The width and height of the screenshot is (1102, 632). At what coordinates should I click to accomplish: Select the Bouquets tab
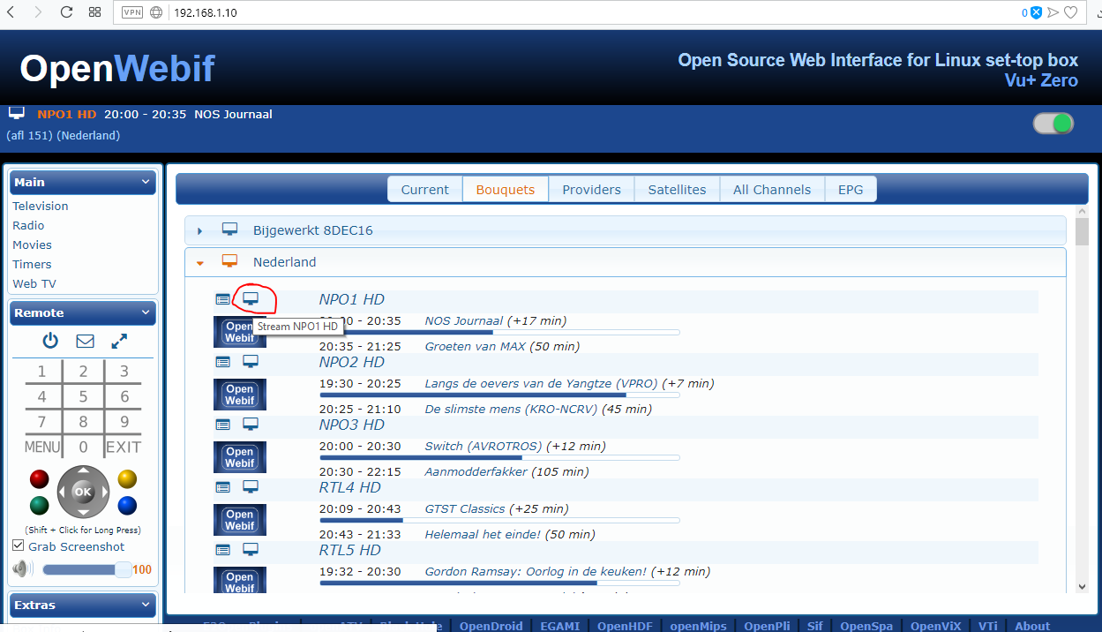point(506,189)
